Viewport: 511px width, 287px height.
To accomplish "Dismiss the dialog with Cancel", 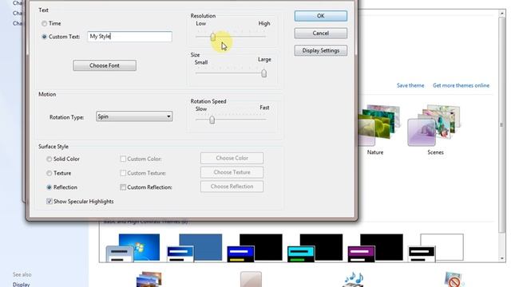I will coord(321,33).
